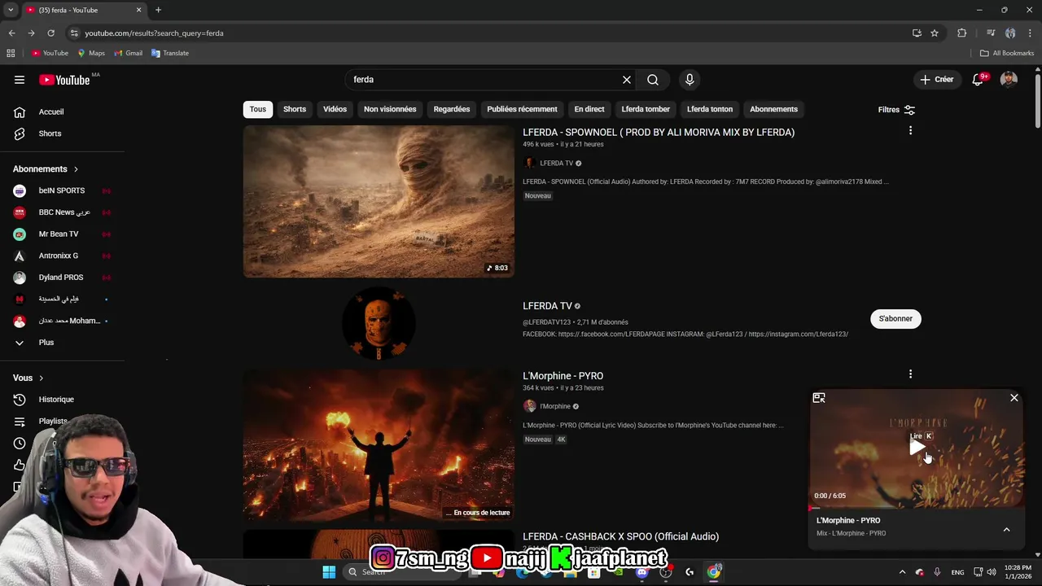This screenshot has height=586, width=1042.
Task: Select the Non visionnées chip
Action: pos(390,109)
